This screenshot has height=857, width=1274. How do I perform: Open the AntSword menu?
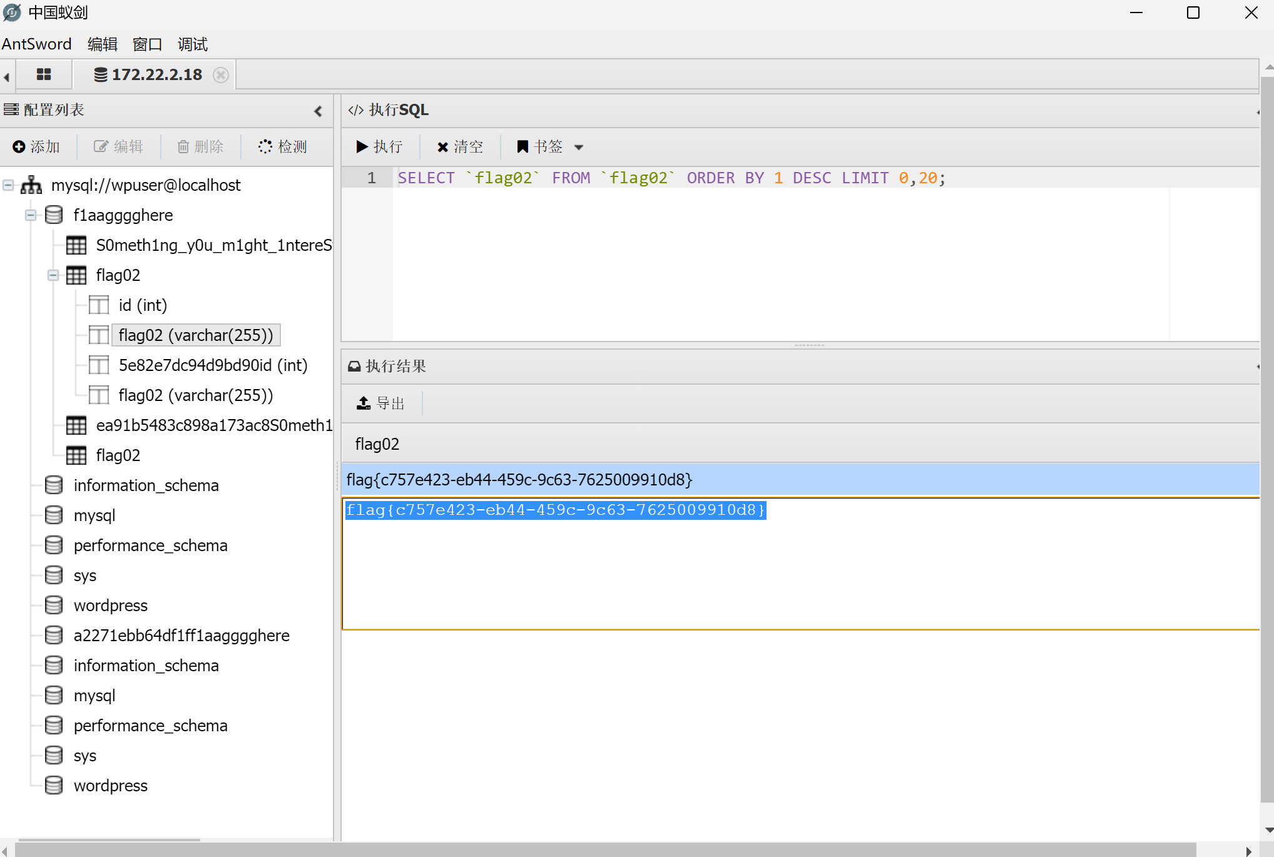(36, 44)
